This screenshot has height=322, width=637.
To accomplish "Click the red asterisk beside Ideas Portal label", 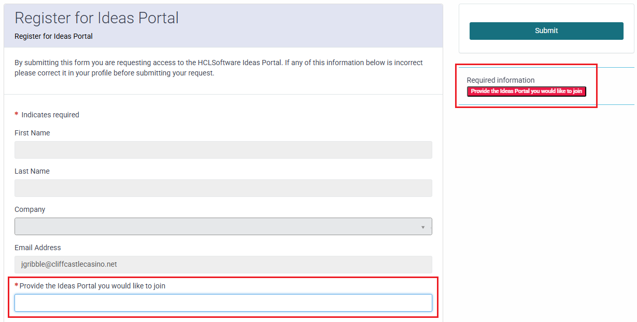I will coord(17,286).
